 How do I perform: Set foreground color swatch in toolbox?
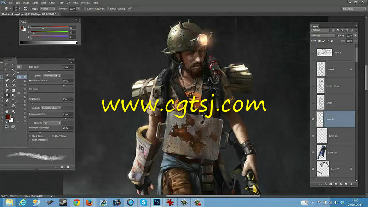[x=8, y=117]
